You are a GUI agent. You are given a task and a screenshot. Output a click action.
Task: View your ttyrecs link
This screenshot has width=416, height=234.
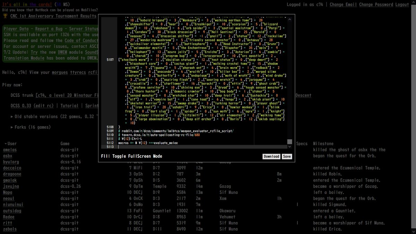[x=79, y=72]
